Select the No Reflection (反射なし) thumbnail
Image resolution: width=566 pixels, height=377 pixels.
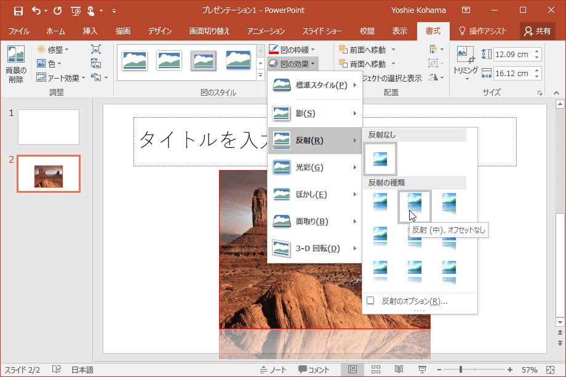(x=380, y=159)
